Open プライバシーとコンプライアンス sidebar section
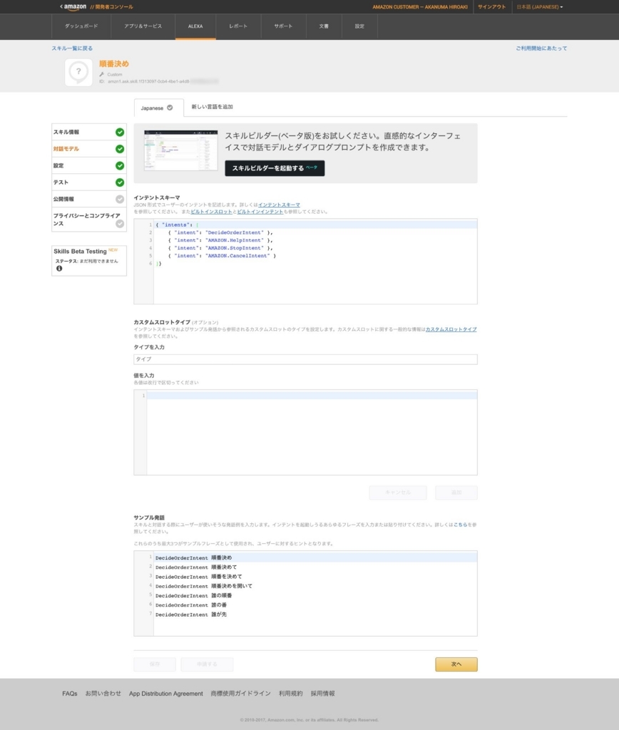Viewport: 619px width, 730px height. point(89,220)
